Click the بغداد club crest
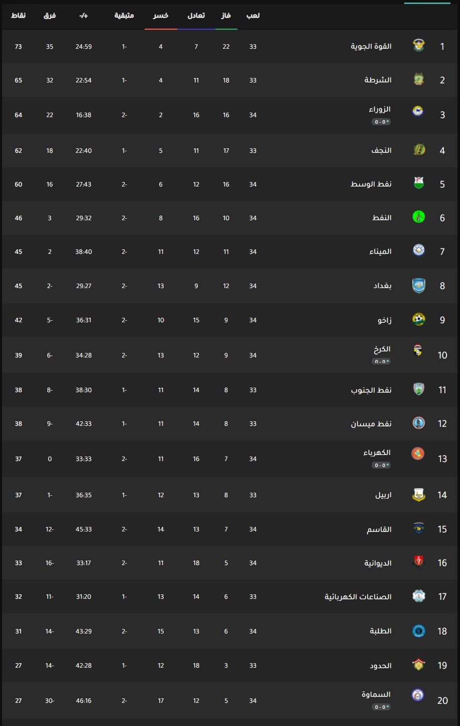The width and height of the screenshot is (460, 726). tap(418, 286)
